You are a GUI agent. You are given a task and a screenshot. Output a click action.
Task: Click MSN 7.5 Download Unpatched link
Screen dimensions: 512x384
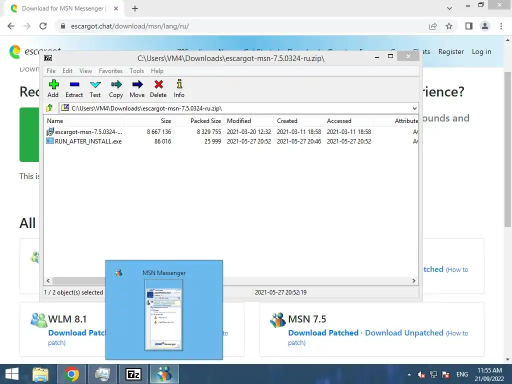pos(404,332)
